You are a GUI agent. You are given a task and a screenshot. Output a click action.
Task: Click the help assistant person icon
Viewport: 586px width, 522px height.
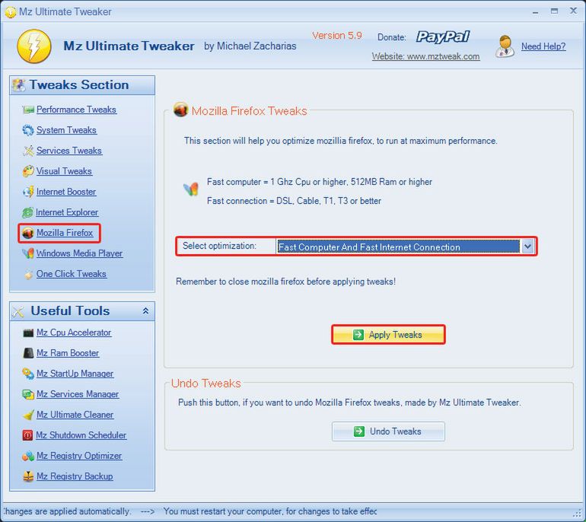505,46
